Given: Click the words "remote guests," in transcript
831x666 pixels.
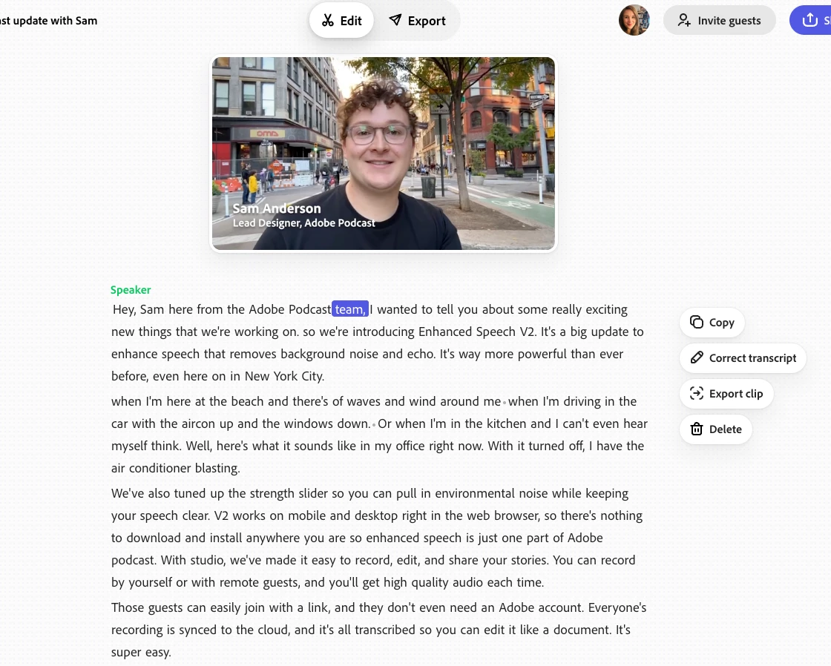Looking at the screenshot, I should tap(260, 582).
